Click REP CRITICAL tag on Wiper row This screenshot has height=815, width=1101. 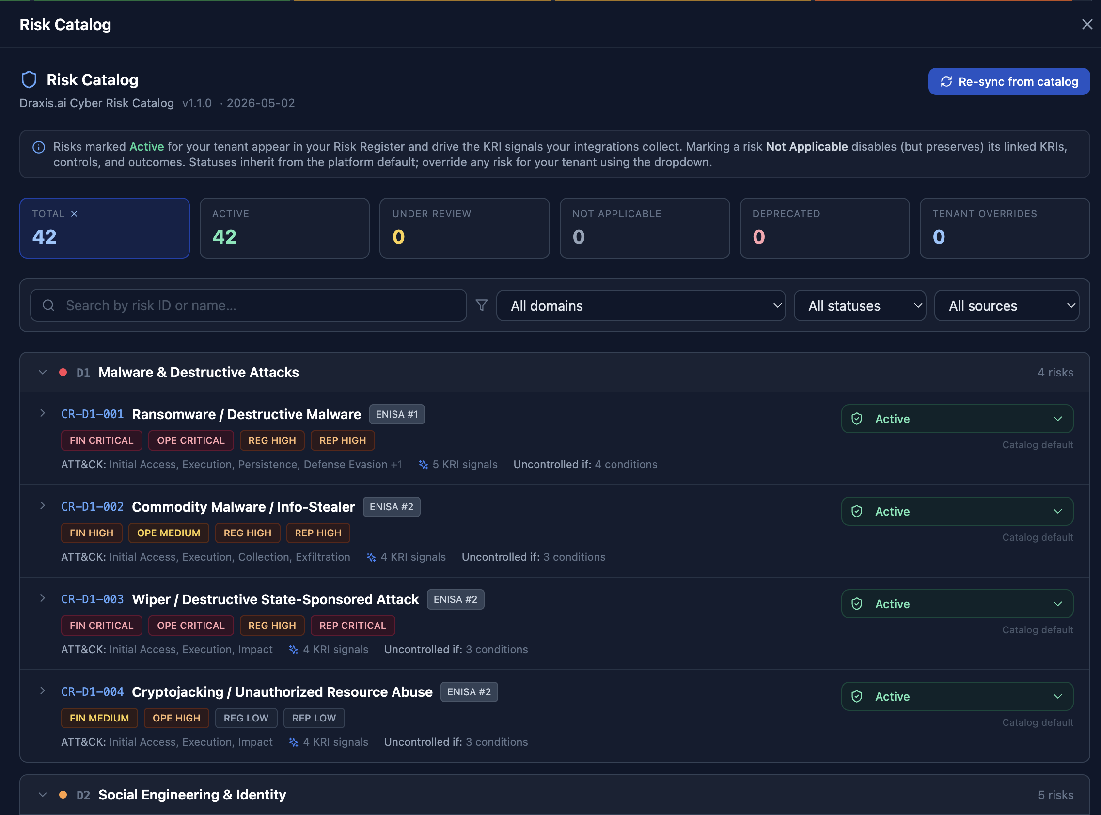coord(353,626)
